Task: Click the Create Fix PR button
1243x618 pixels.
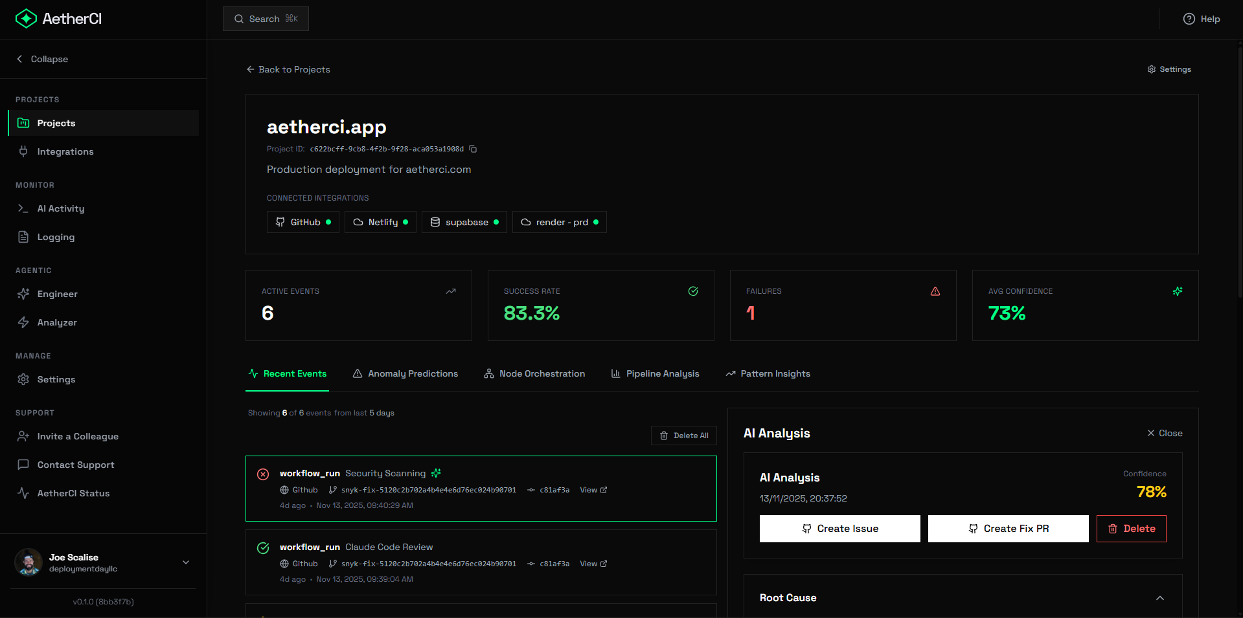Action: [x=1008, y=528]
